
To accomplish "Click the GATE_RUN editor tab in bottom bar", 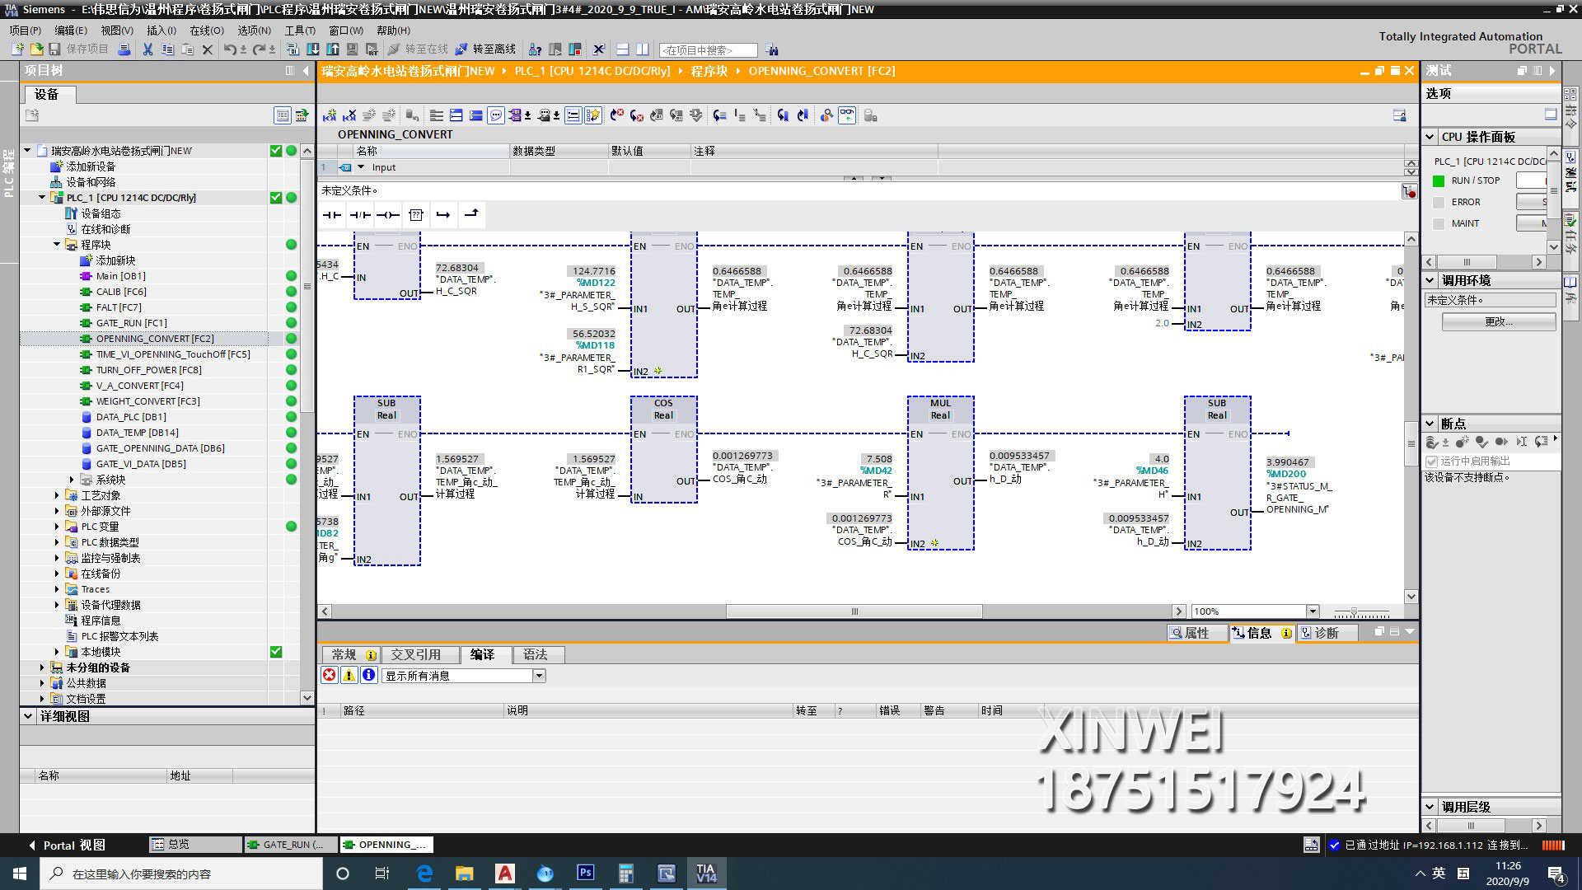I will [x=290, y=845].
